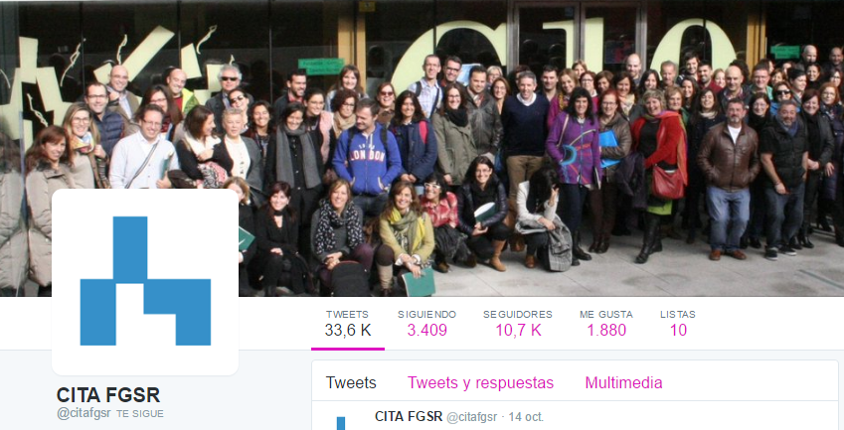
Task: Open the SIGUIENDO 3.409 following list
Action: point(426,324)
